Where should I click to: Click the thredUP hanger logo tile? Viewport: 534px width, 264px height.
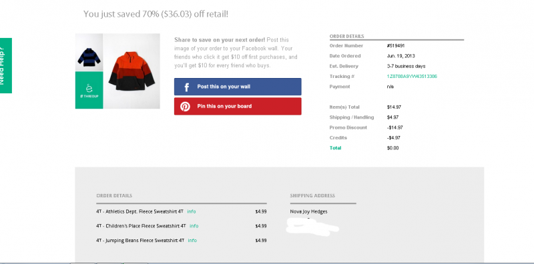pyautogui.click(x=89, y=90)
